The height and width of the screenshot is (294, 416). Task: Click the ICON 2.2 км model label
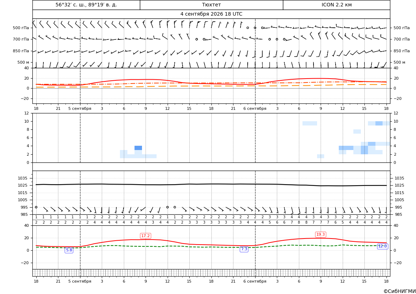(336, 5)
